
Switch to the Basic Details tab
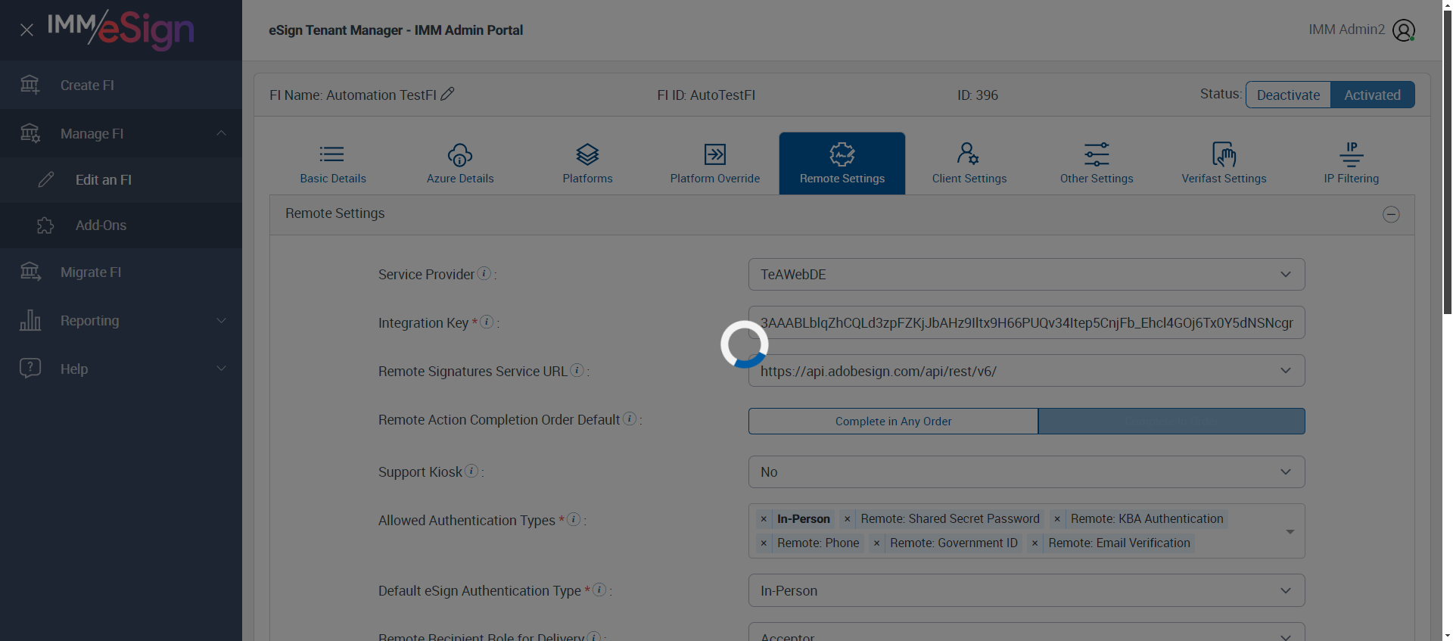click(333, 163)
